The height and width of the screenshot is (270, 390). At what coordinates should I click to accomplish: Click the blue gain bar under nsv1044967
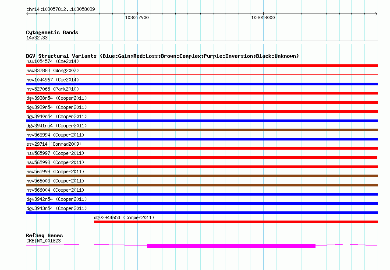202,84
